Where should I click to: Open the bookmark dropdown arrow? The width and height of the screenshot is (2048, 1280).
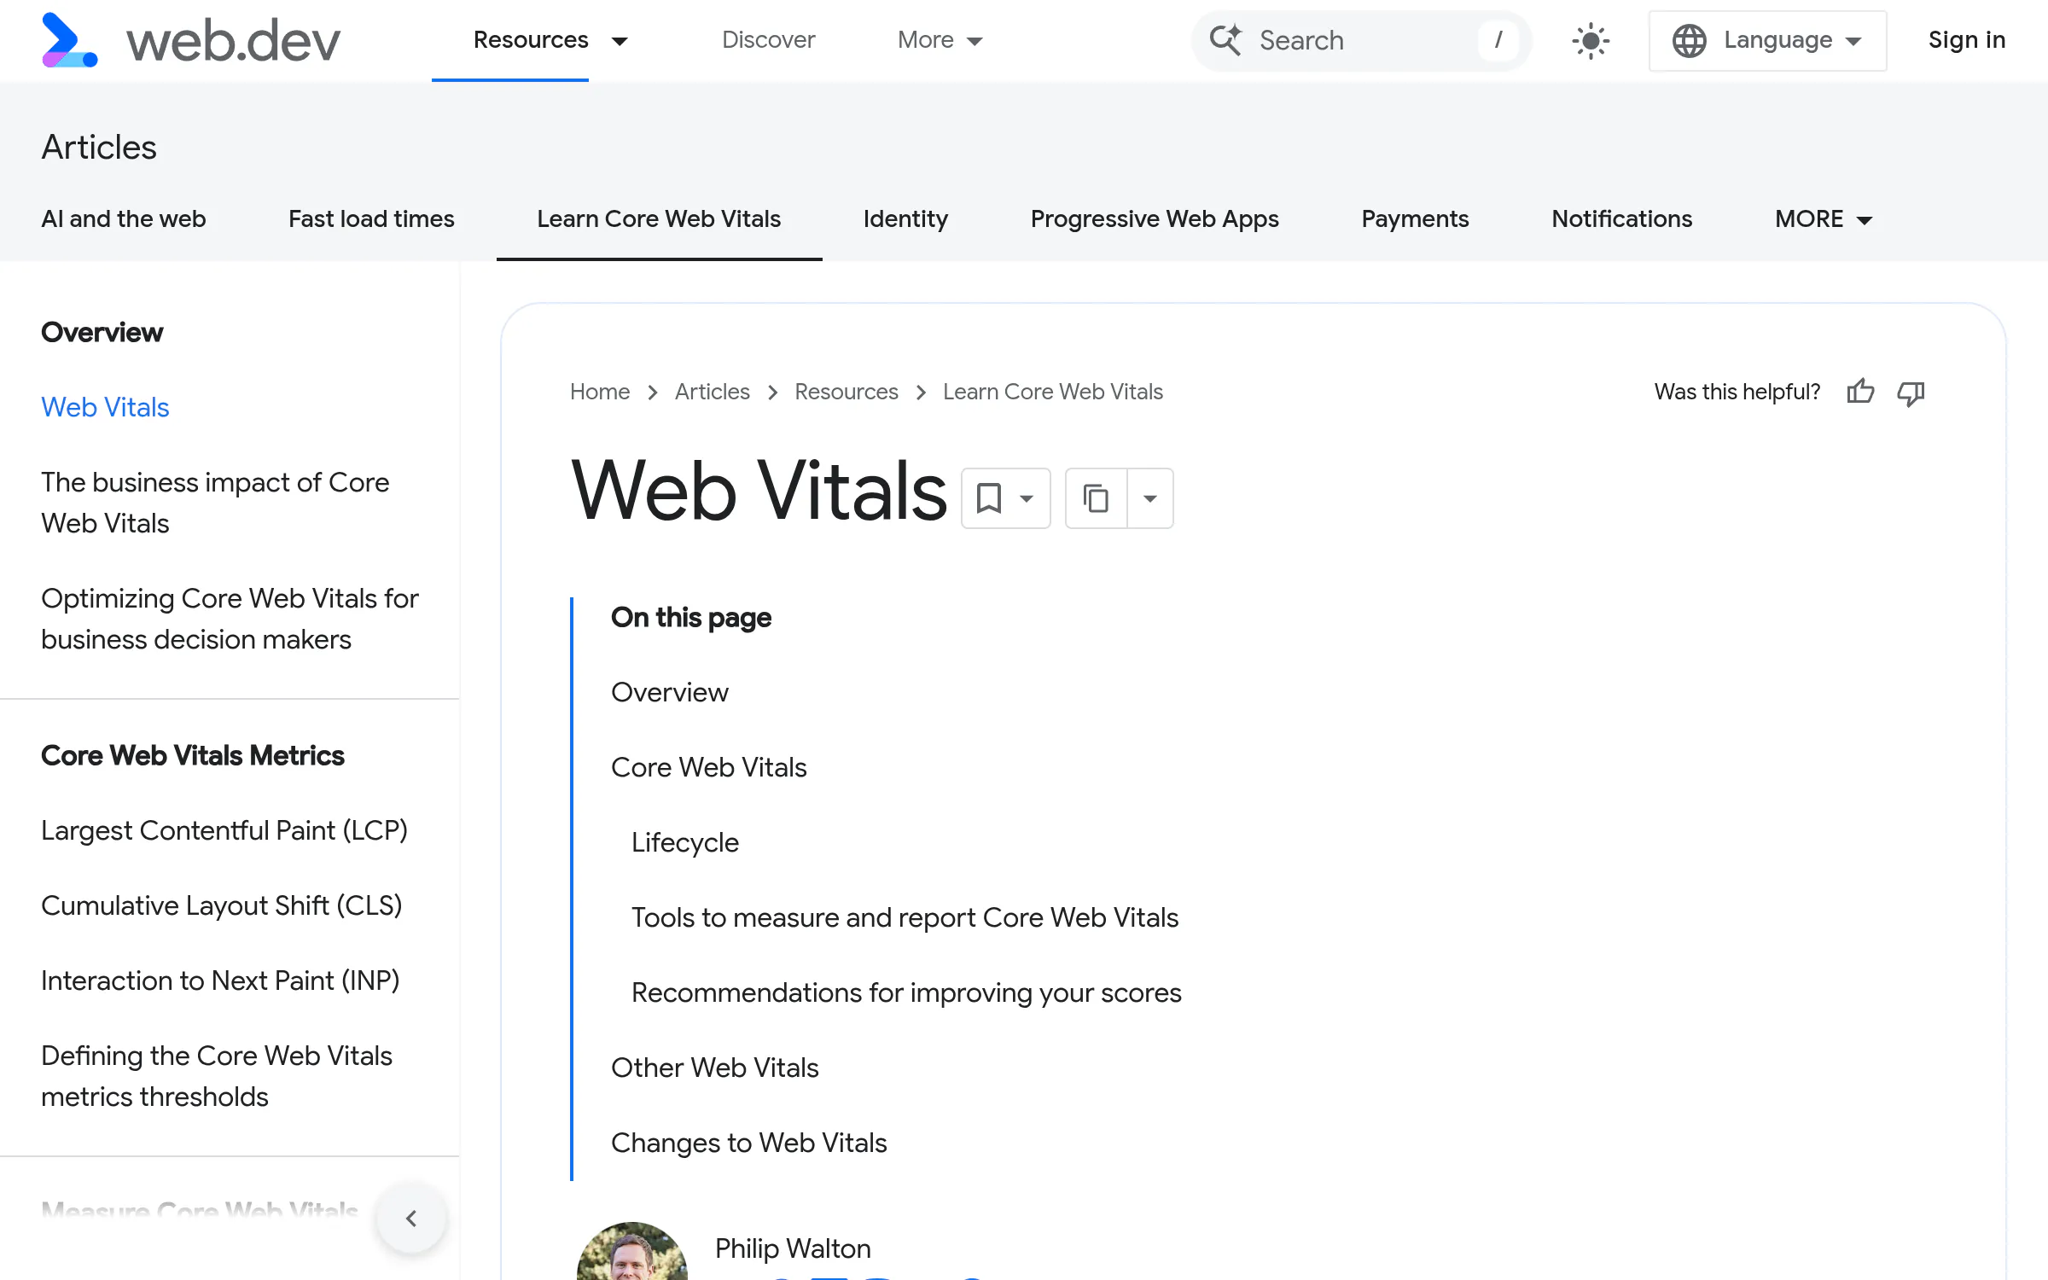pos(1027,498)
